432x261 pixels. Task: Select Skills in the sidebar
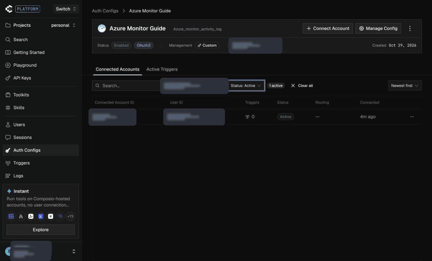41,108
